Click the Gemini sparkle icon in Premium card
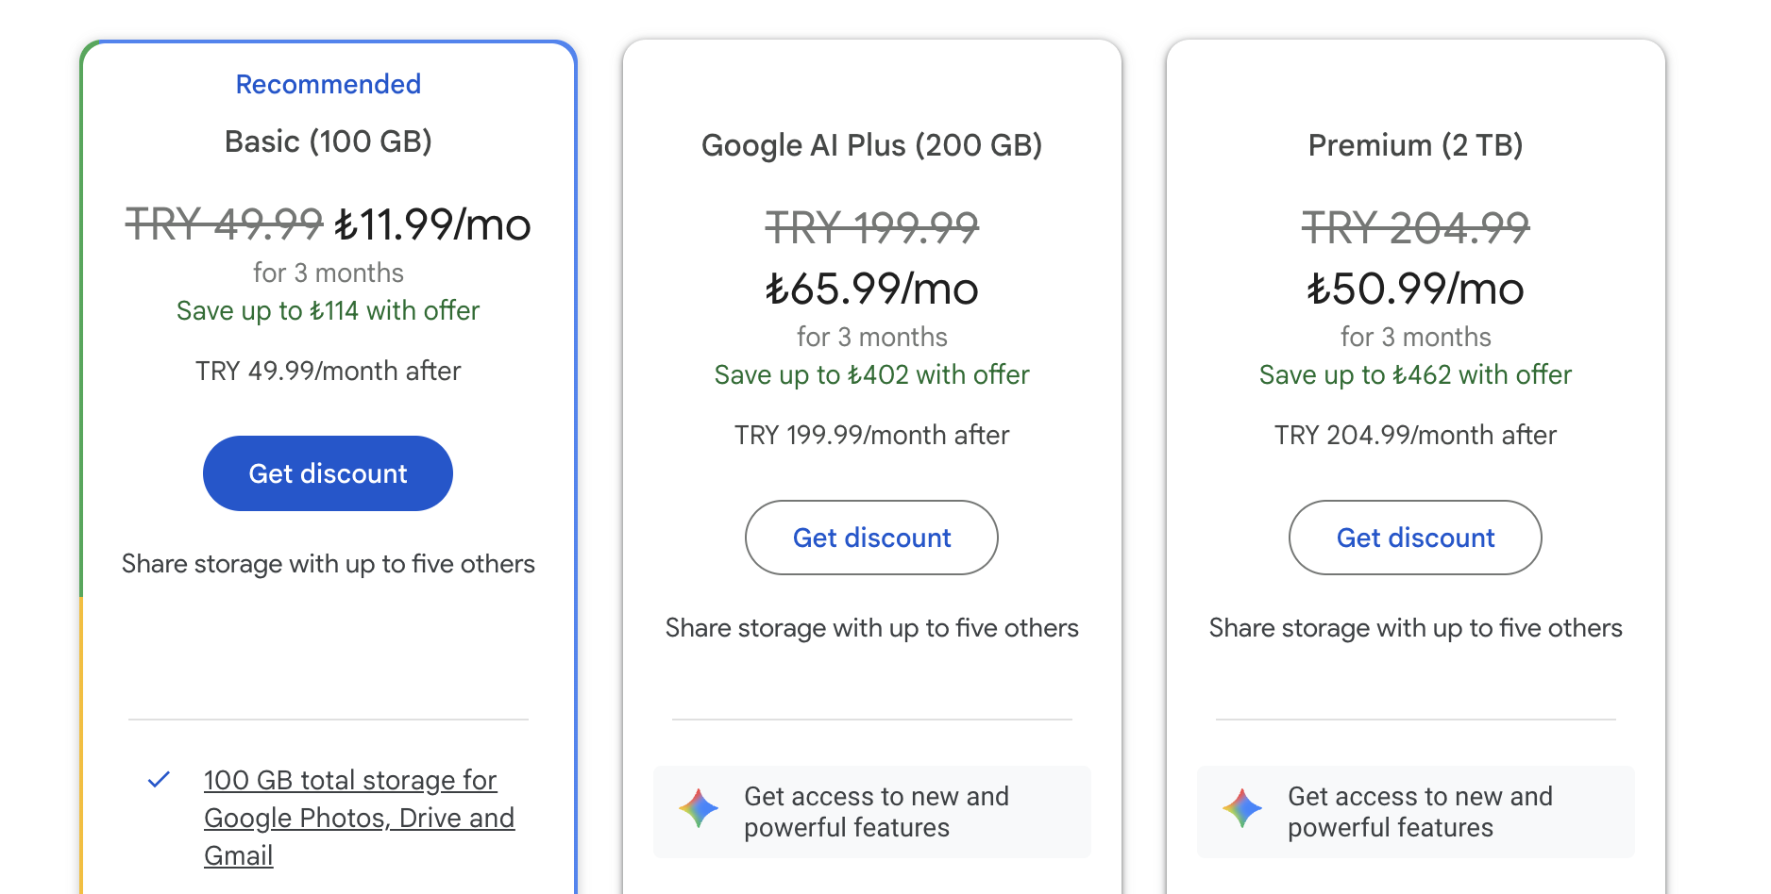This screenshot has width=1771, height=894. pos(1242,809)
